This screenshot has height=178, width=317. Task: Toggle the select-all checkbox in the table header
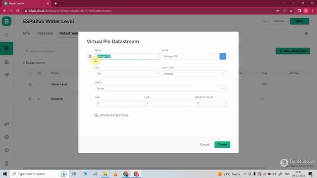(x=30, y=74)
